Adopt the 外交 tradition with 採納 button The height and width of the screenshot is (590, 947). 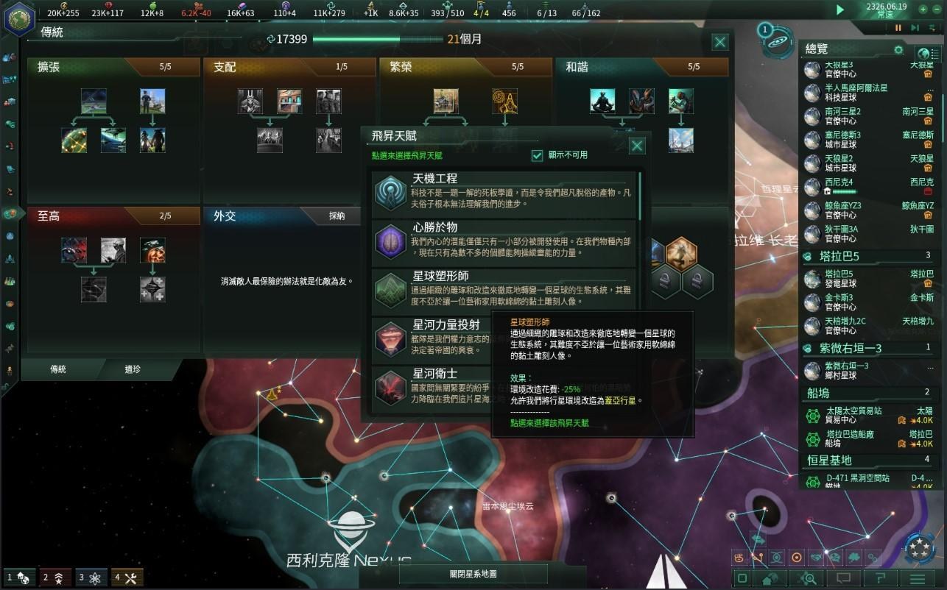click(x=337, y=216)
